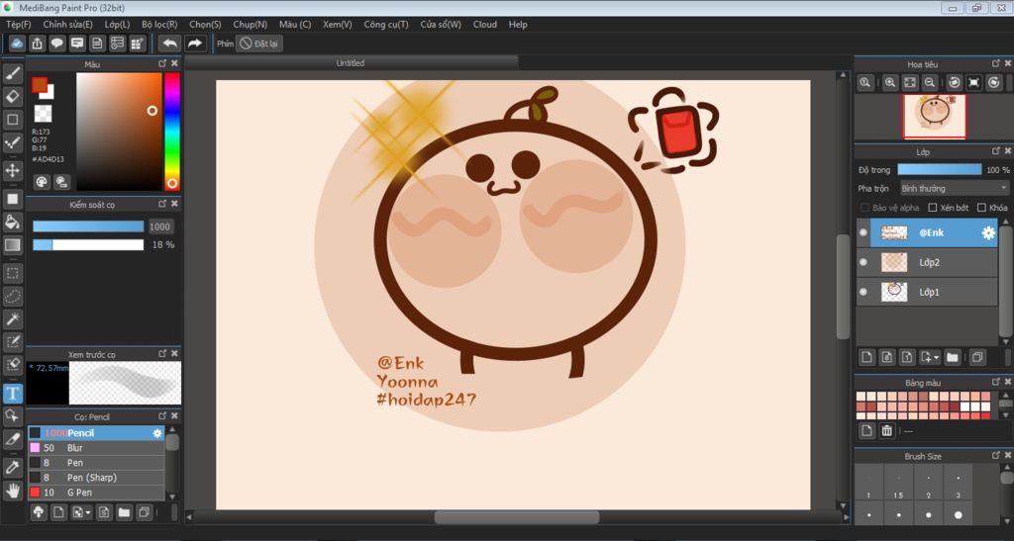Toggle visibility of Lớp2 layer
1014x541 pixels.
coord(863,262)
